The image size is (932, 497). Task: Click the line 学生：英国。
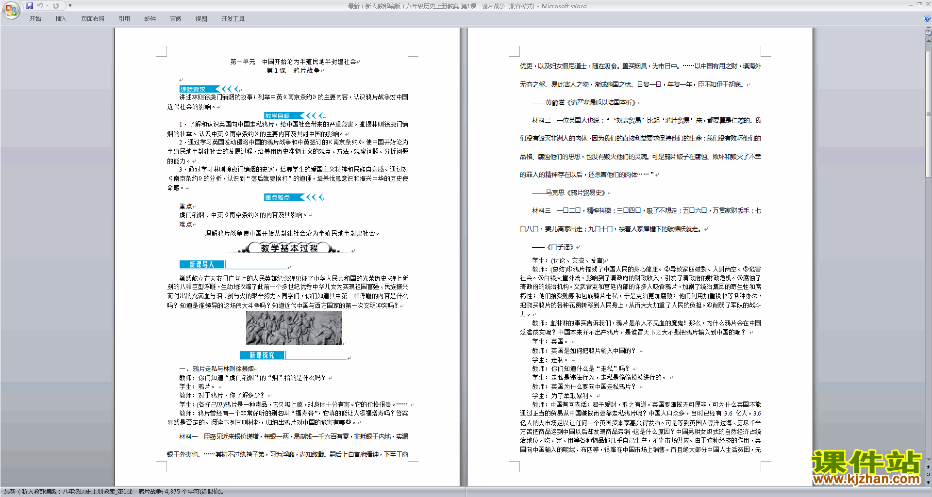point(550,341)
